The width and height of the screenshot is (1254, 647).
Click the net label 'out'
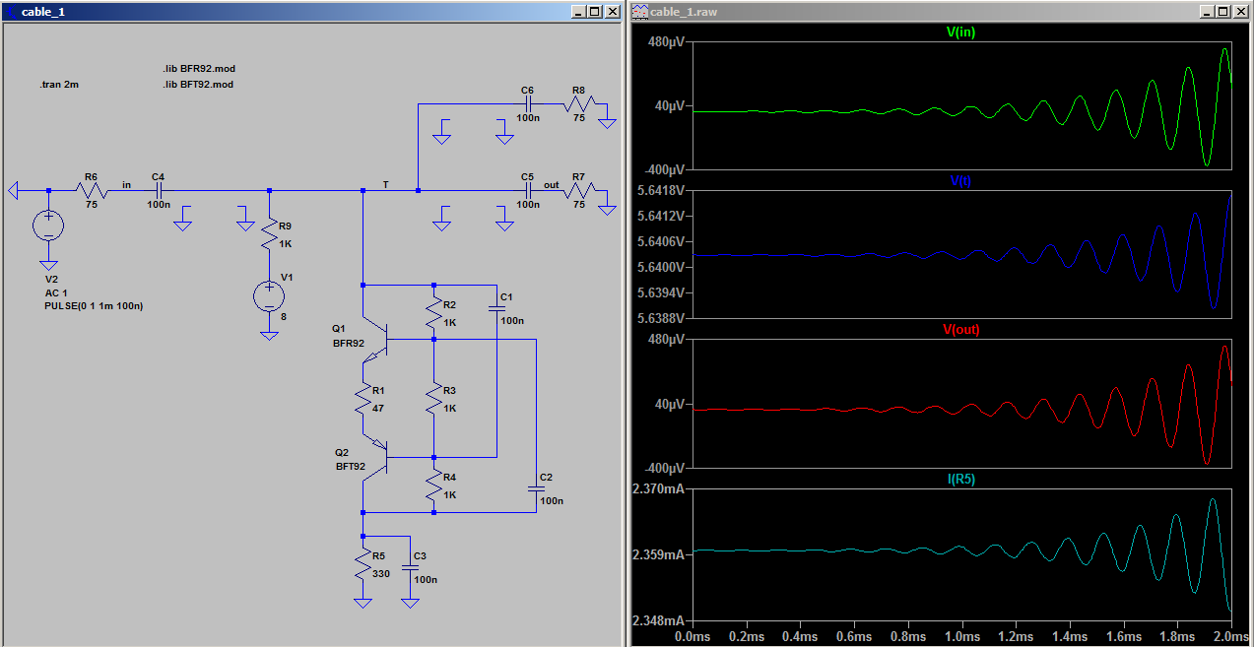(x=551, y=184)
